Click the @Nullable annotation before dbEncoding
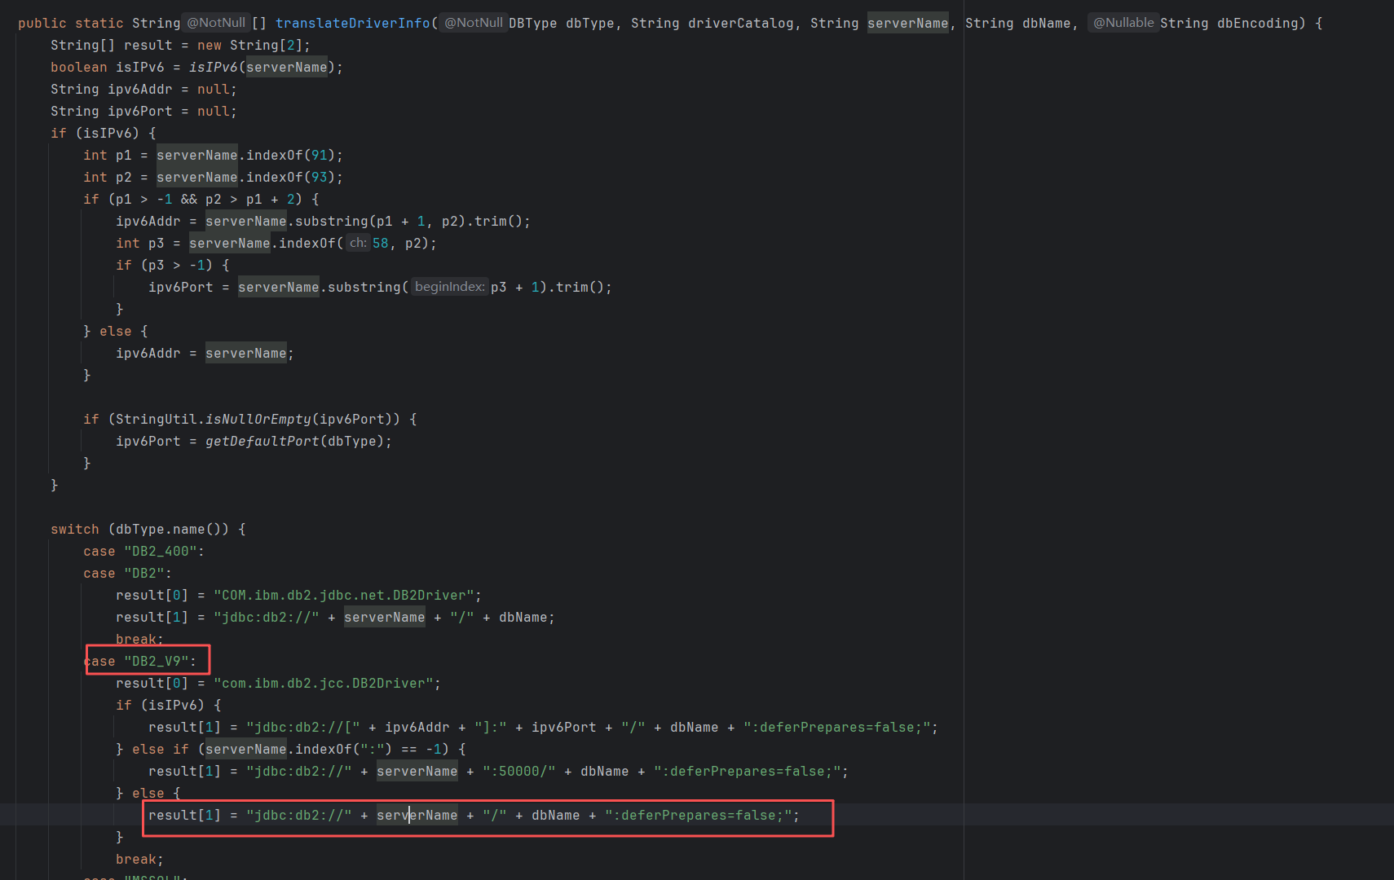This screenshot has width=1394, height=880. tap(1123, 23)
